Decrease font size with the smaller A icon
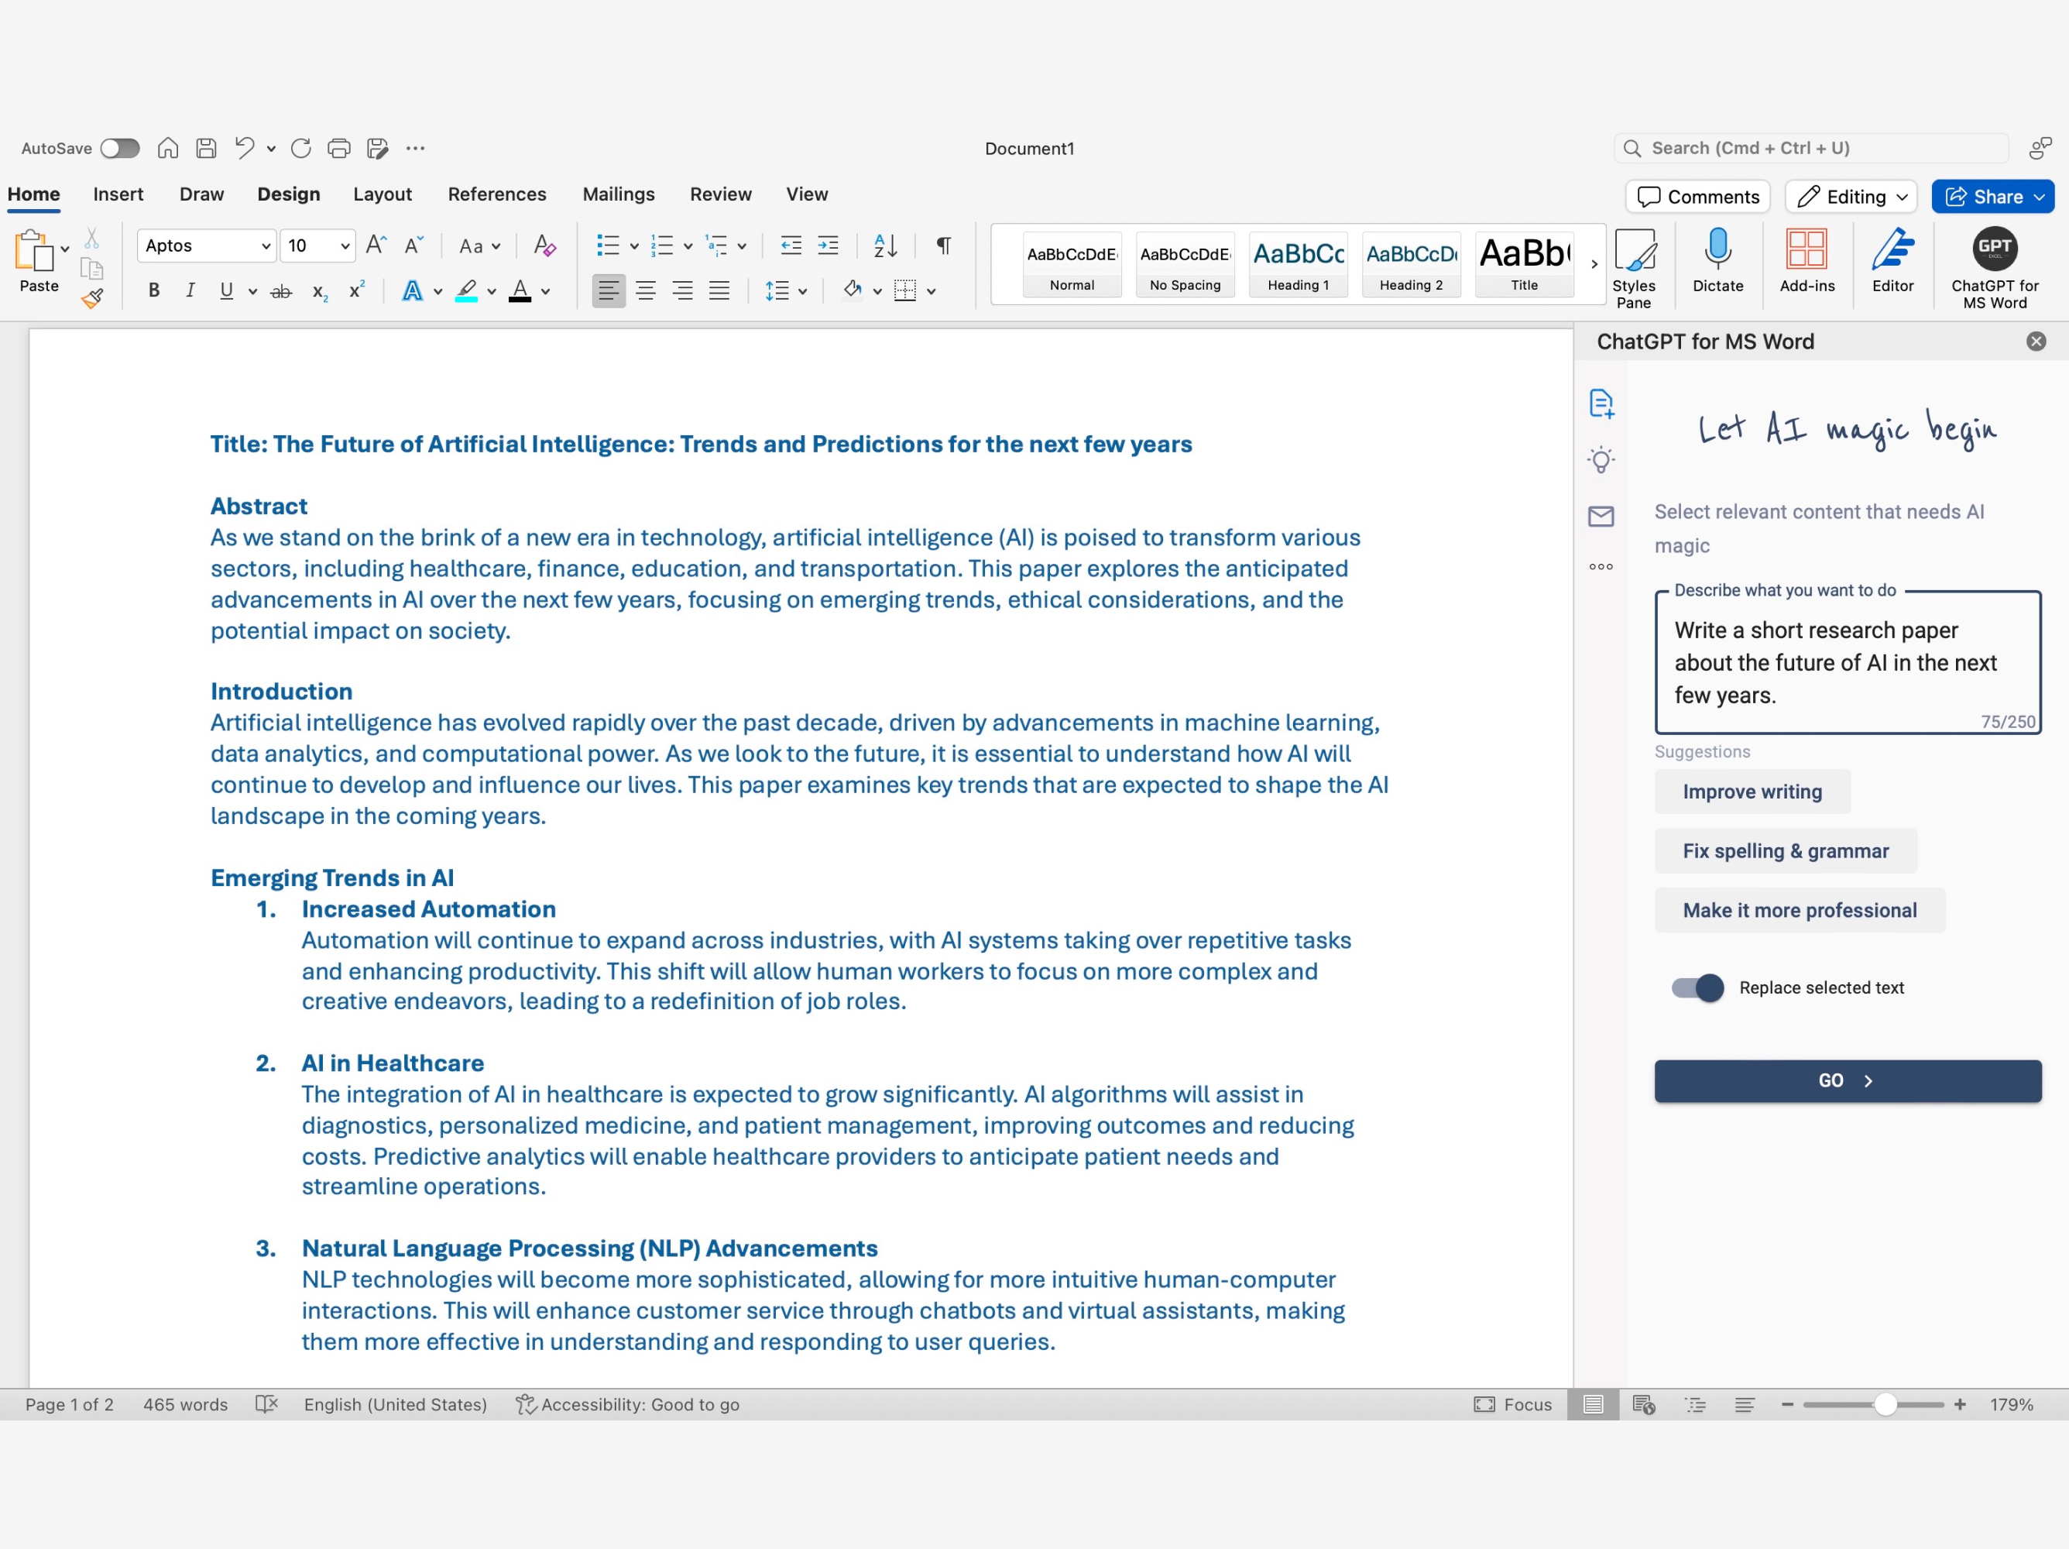The height and width of the screenshot is (1549, 2069). click(x=414, y=245)
